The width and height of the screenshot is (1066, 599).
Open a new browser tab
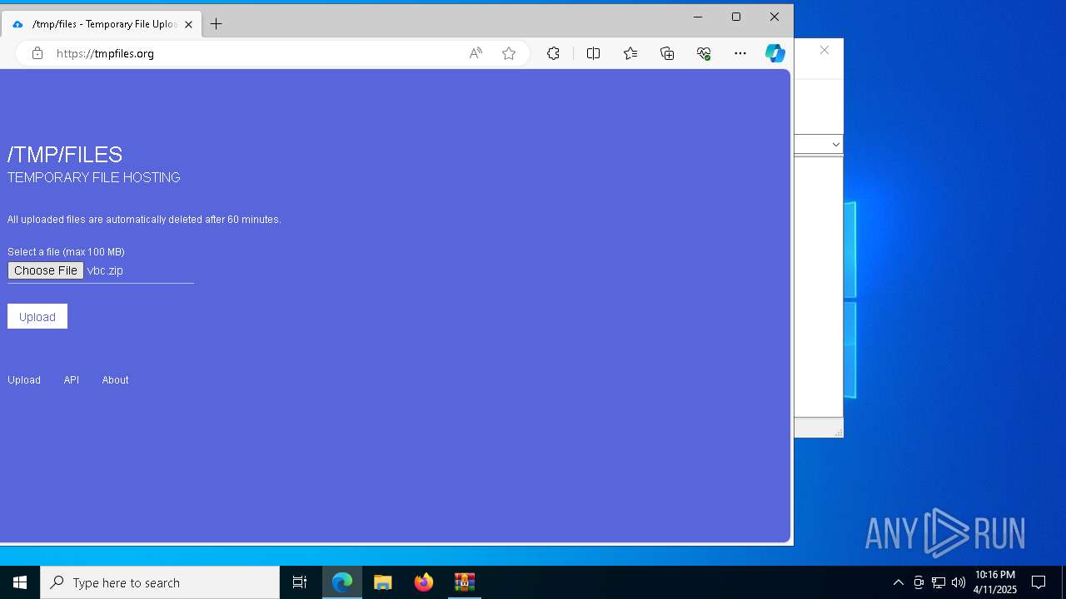[217, 24]
